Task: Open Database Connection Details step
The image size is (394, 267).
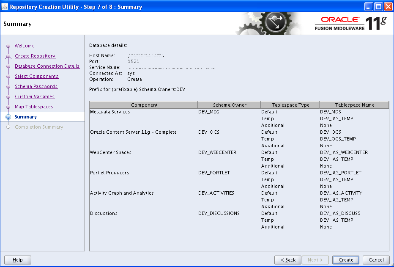Action: pos(47,66)
